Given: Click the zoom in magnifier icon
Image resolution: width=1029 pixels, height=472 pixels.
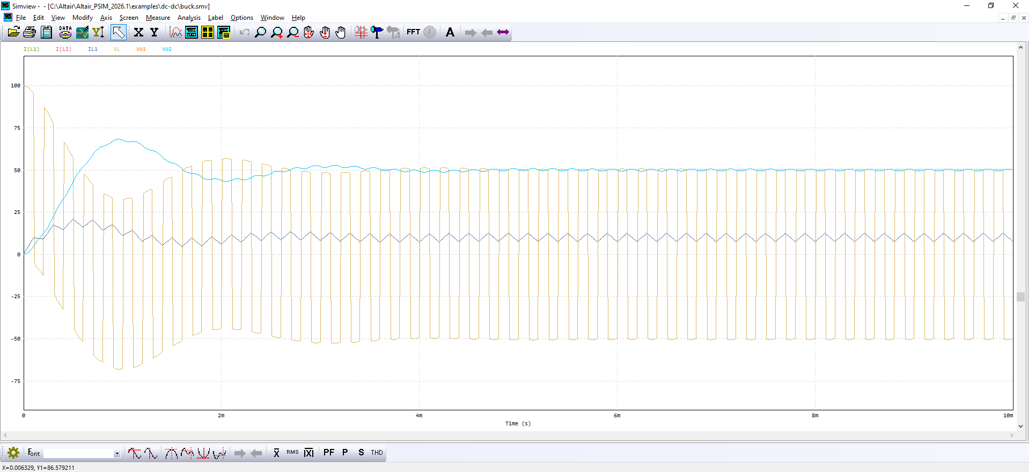Looking at the screenshot, I should (276, 32).
